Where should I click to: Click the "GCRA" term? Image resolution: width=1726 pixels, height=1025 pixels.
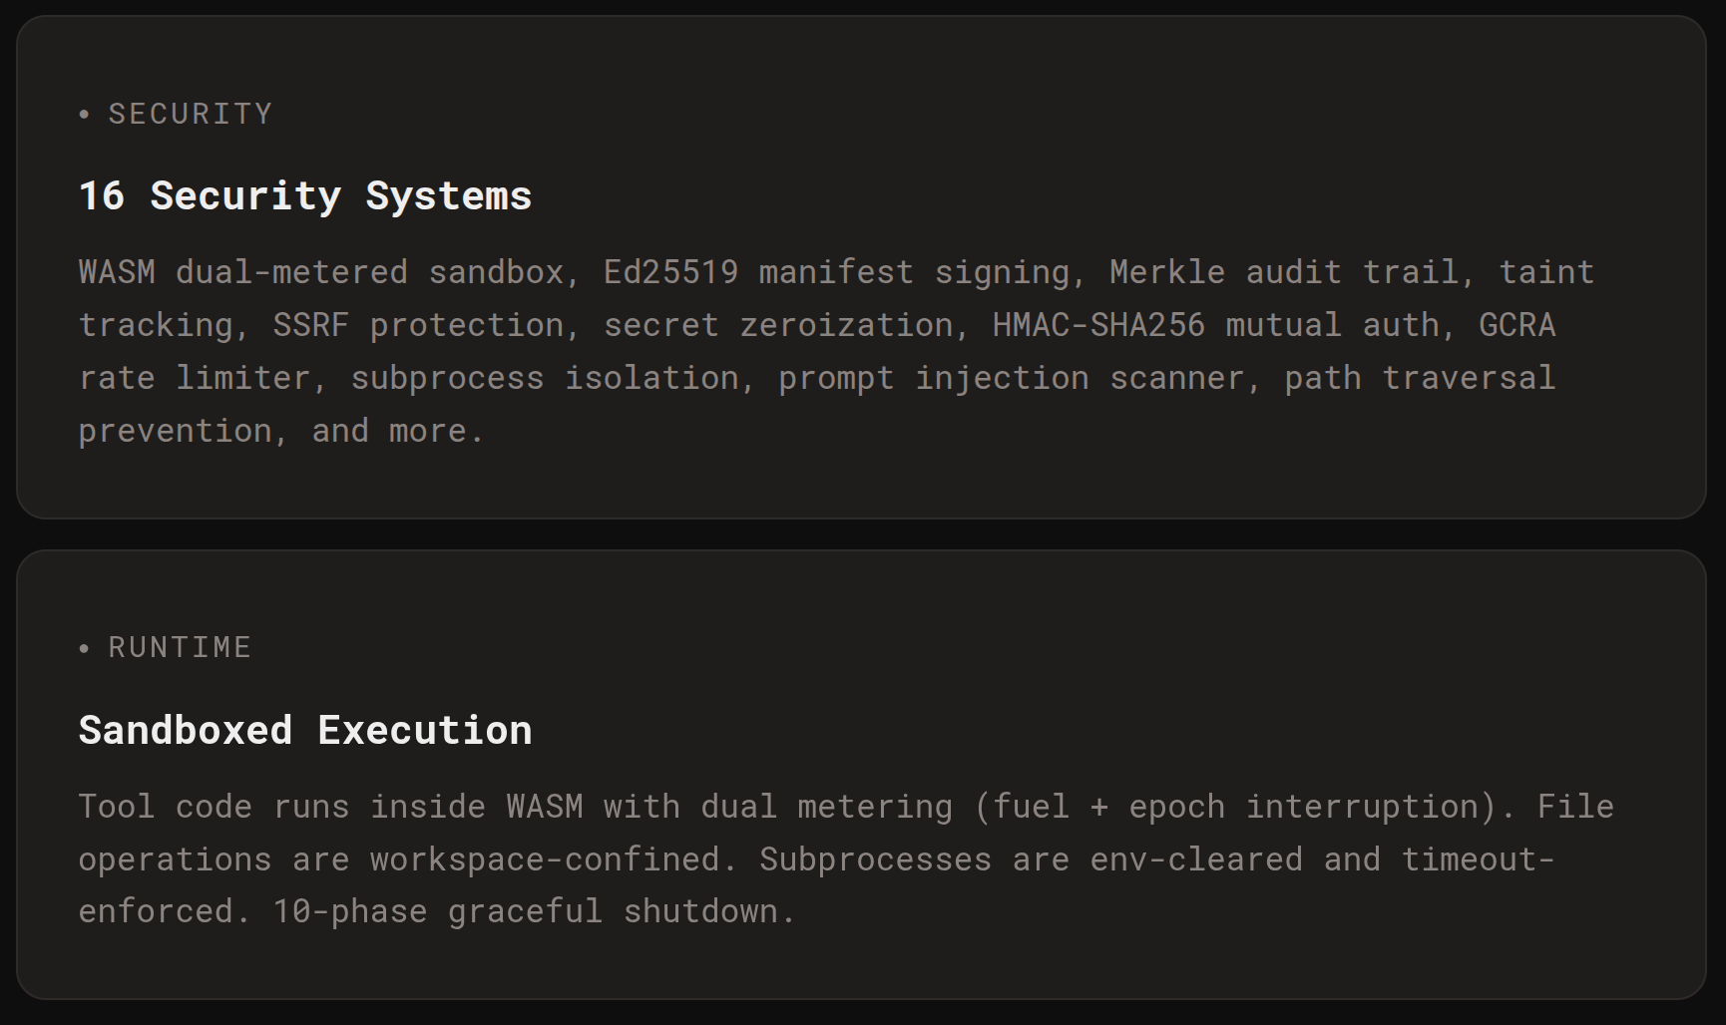[1516, 325]
